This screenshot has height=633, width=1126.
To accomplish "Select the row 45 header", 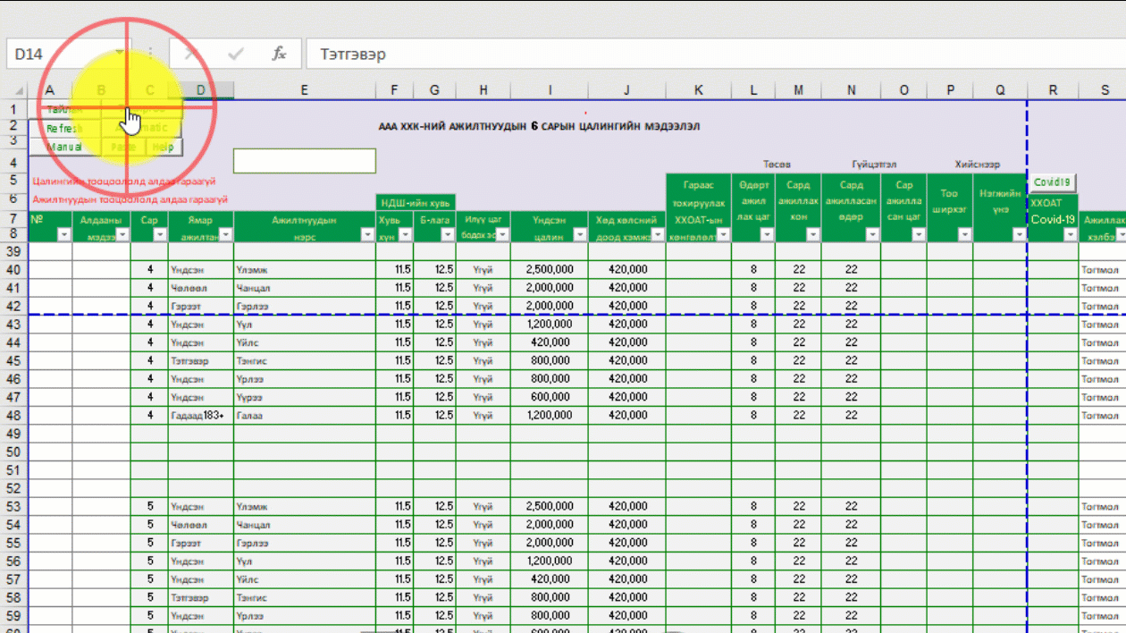I will pos(13,361).
